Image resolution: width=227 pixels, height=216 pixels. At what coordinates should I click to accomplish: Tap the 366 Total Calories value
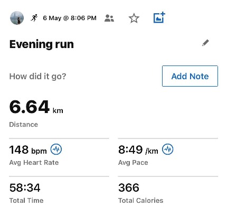129,187
